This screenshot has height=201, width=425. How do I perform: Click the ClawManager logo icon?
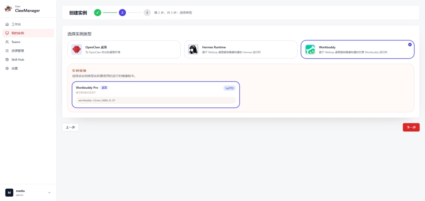coord(8,9)
